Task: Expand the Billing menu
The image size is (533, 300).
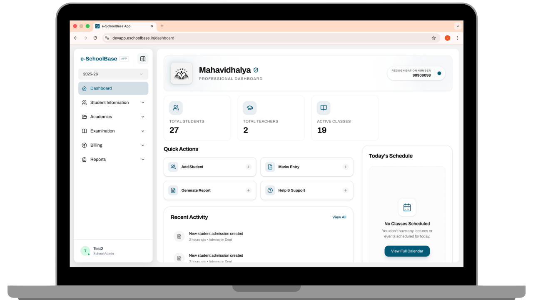Action: point(113,145)
